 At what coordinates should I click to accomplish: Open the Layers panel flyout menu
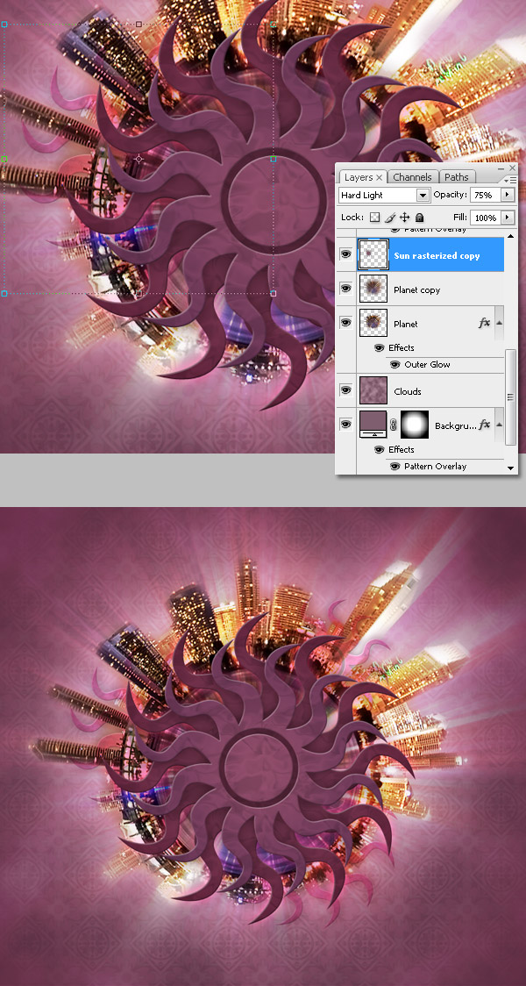[512, 179]
